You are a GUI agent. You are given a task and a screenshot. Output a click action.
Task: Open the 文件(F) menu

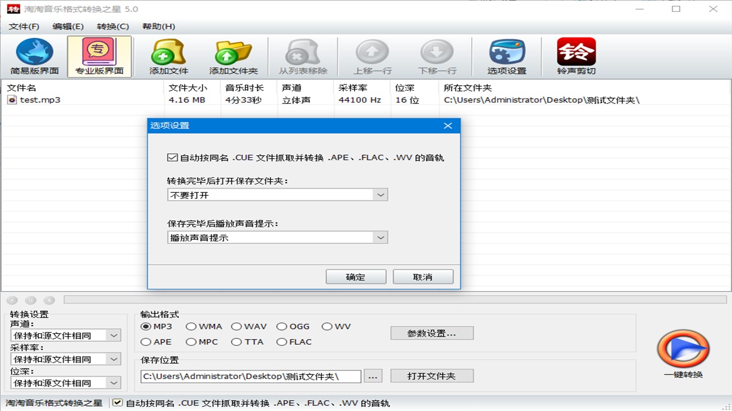pos(24,26)
